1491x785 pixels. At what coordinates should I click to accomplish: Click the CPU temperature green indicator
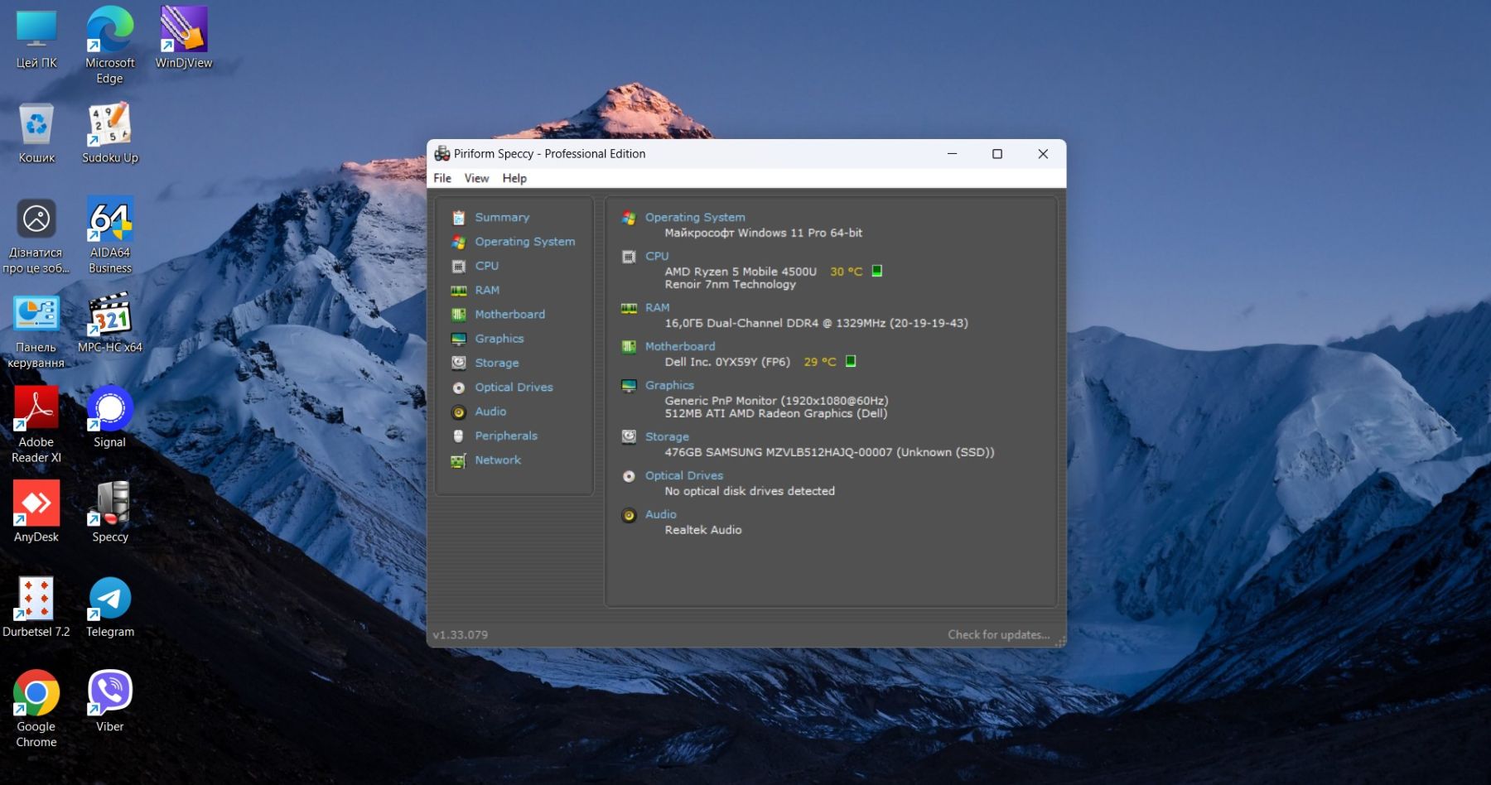click(x=877, y=271)
